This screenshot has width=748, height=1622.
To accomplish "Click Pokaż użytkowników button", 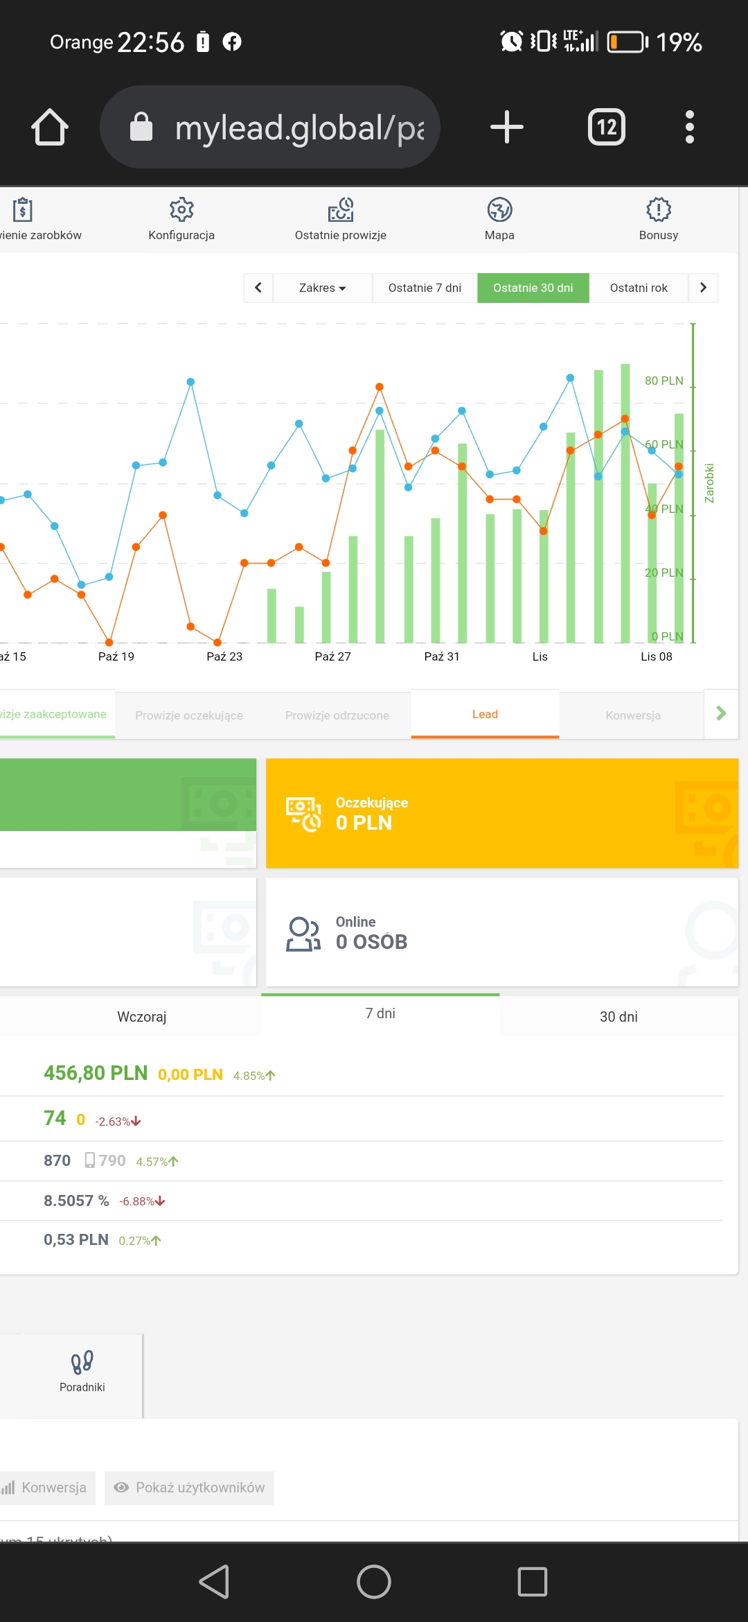I will click(190, 1488).
